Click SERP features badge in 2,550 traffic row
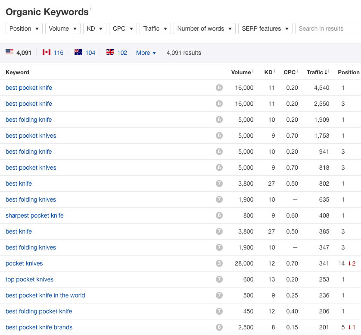This screenshot has width=361, height=335. tap(219, 104)
